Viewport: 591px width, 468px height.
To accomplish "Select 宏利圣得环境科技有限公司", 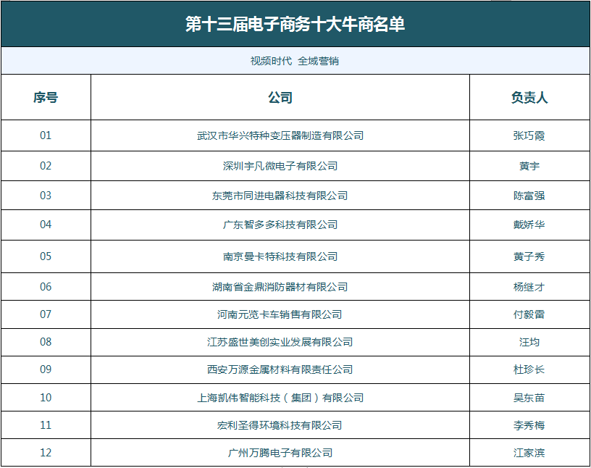I will click(280, 425).
